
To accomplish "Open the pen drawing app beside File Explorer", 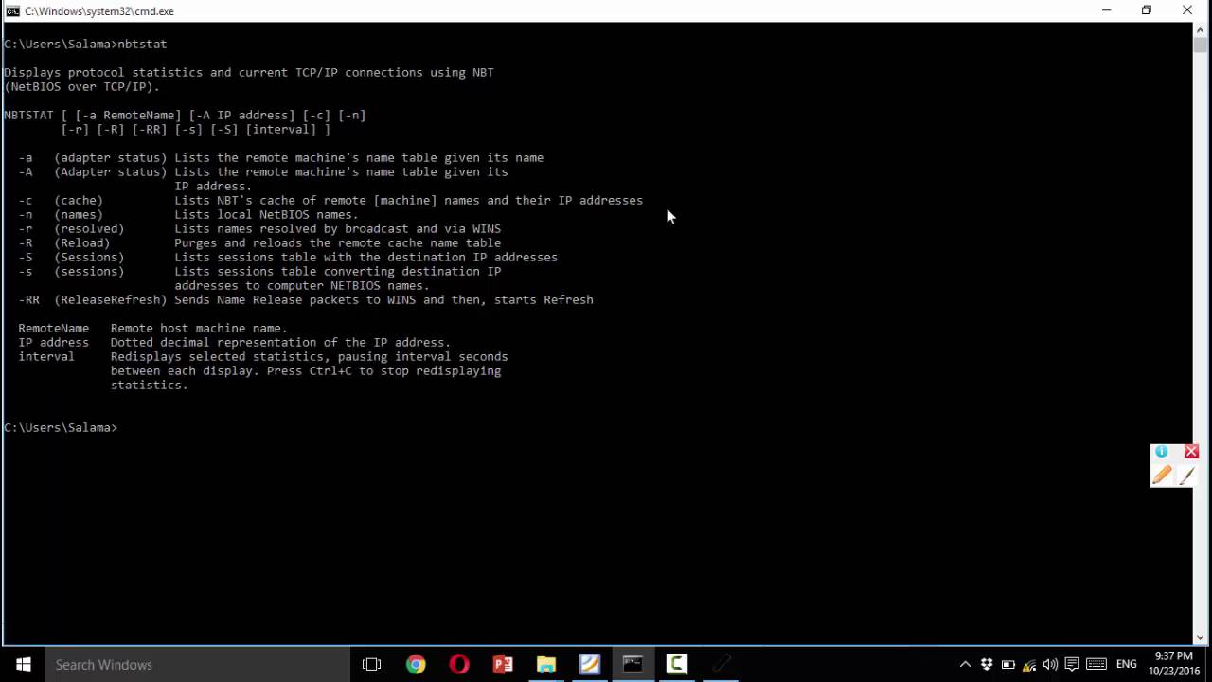I will coord(590,664).
